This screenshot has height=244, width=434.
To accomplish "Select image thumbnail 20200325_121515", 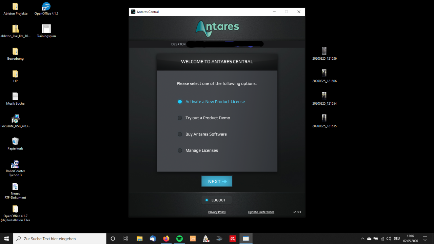I will pos(324,121).
